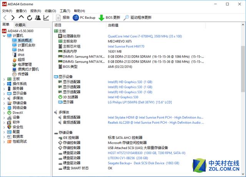Viewport: 246px width, 177px height.
Task: Select the 电源管理 icon
Action: [x=15, y=65]
